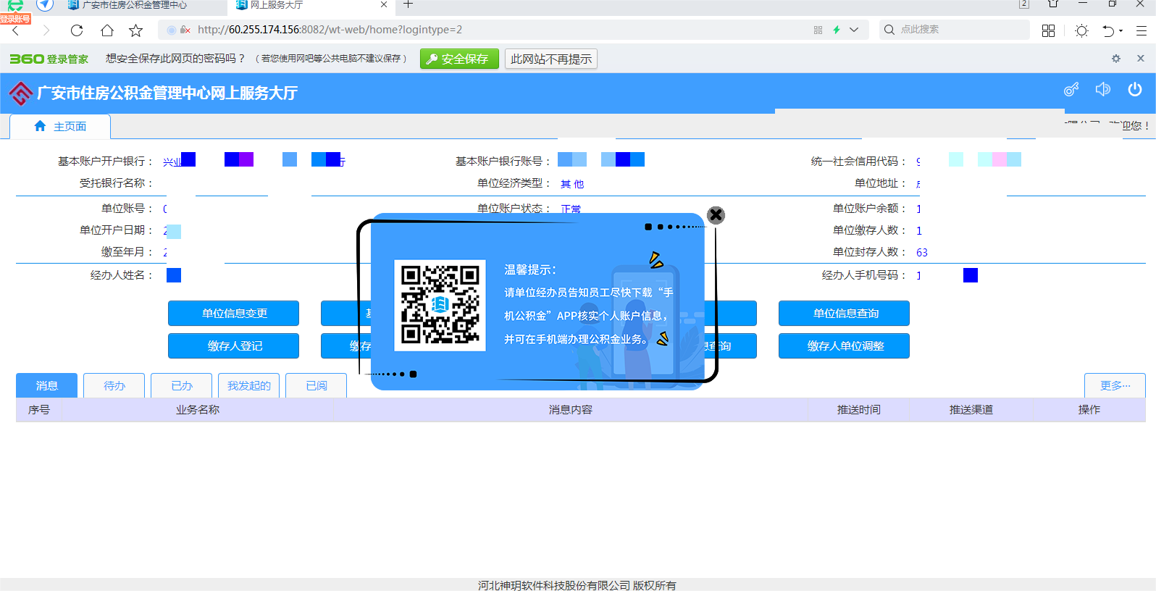Click the skin shirt icon in title bar
The width and height of the screenshot is (1156, 591).
click(1053, 4)
